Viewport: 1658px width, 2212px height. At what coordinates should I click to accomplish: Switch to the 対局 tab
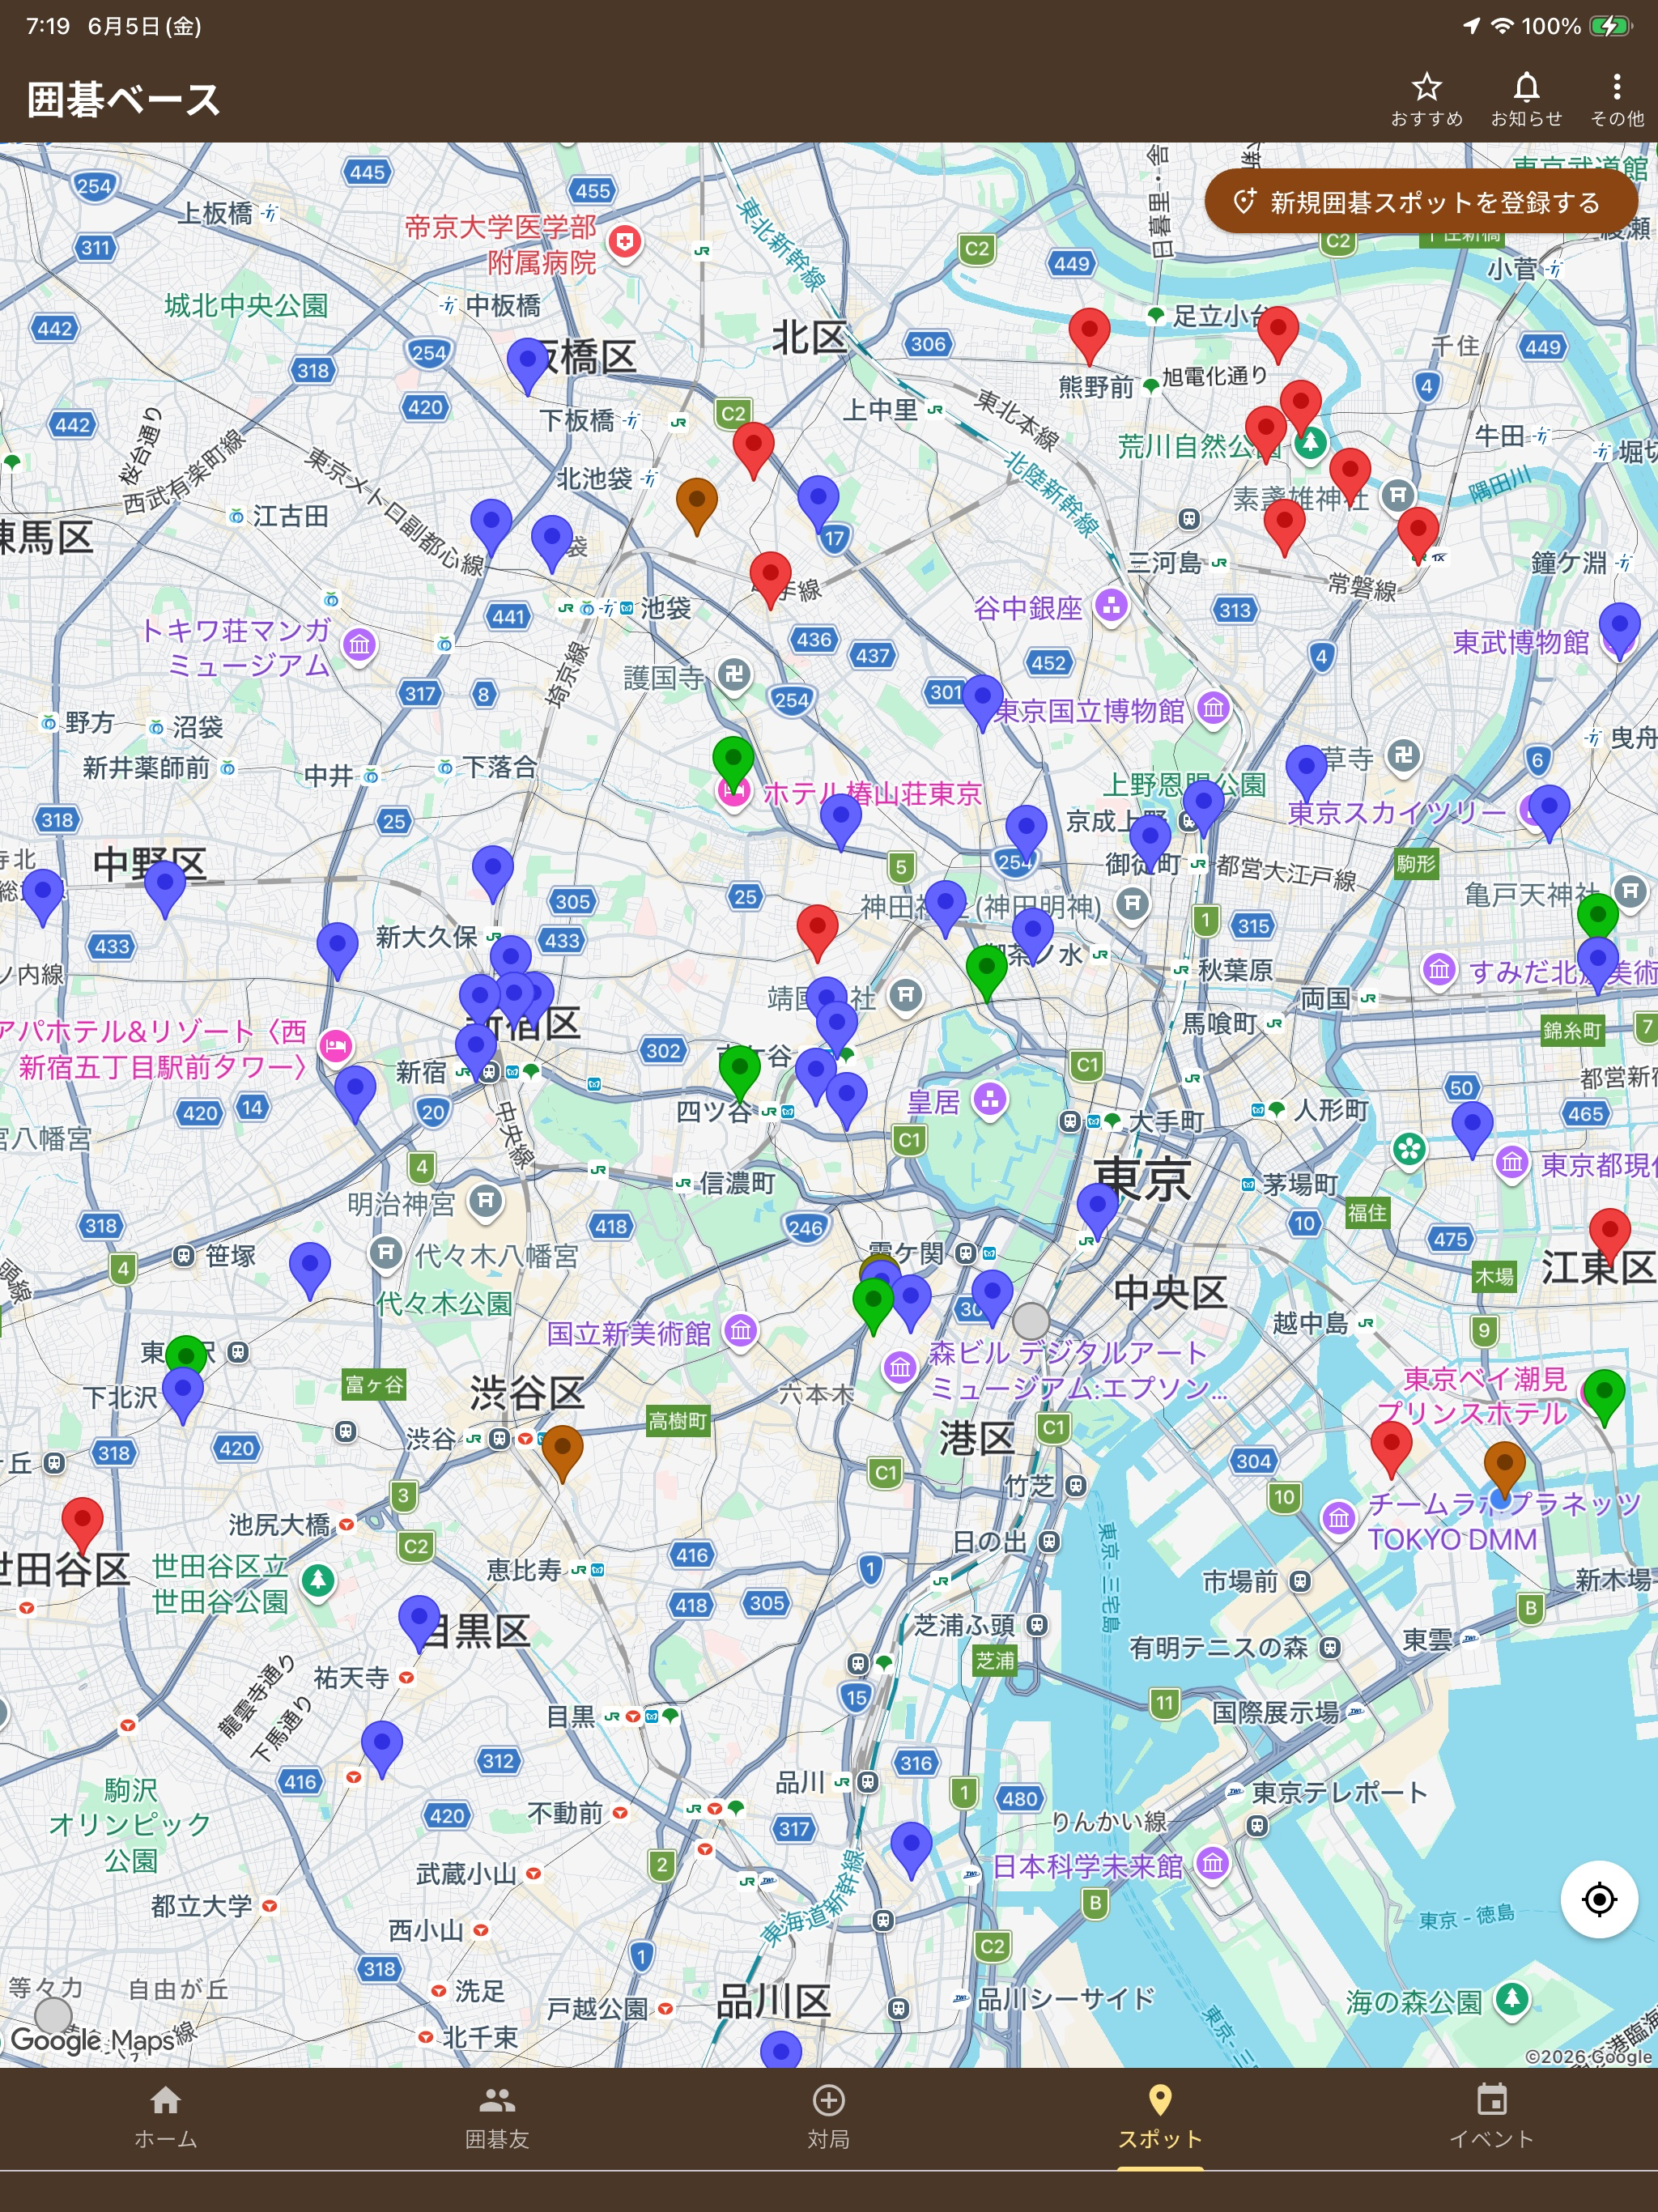tap(829, 2118)
